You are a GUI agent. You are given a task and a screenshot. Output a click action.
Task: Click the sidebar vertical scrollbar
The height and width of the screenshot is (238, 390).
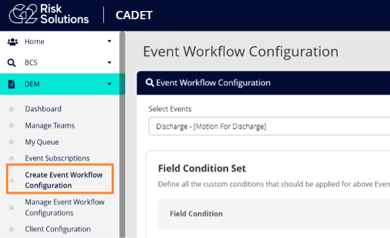click(x=122, y=134)
